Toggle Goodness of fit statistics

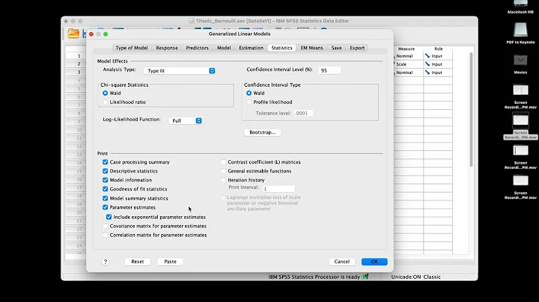[x=106, y=188]
